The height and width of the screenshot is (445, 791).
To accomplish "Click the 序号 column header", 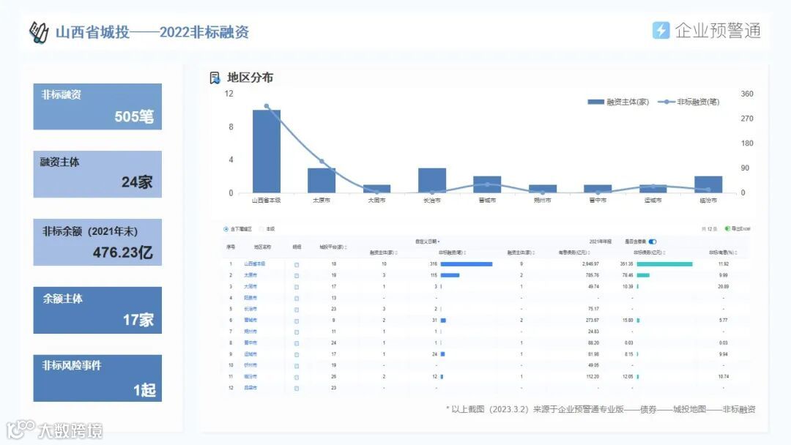I will (x=231, y=247).
